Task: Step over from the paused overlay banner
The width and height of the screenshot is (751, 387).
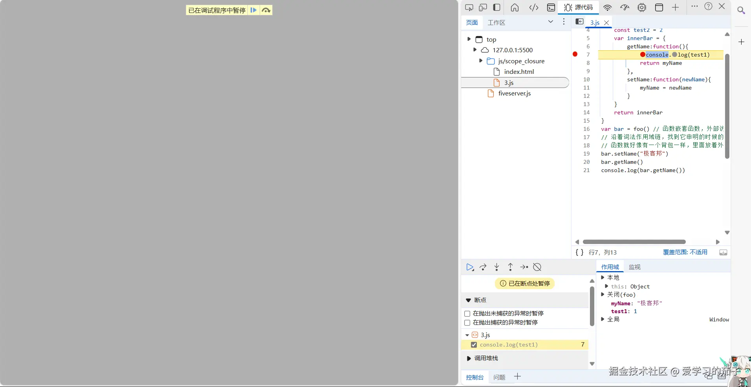Action: tap(266, 10)
